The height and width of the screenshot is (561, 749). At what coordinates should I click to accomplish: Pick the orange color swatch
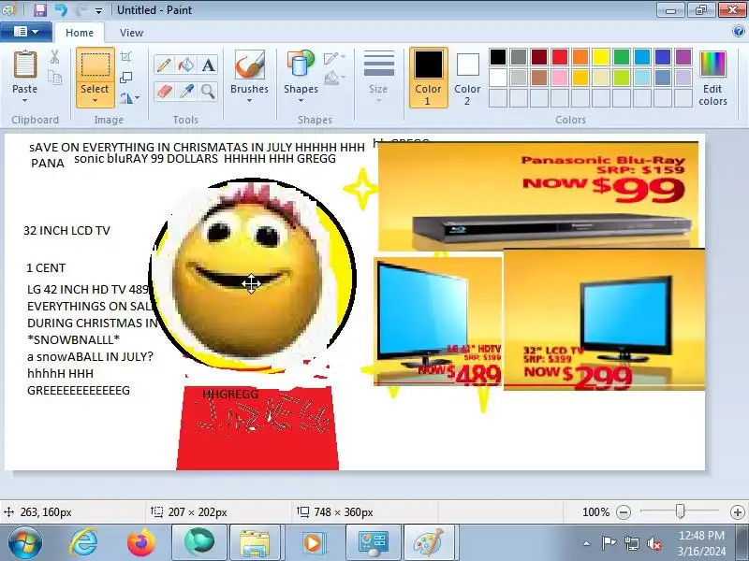[x=580, y=57]
